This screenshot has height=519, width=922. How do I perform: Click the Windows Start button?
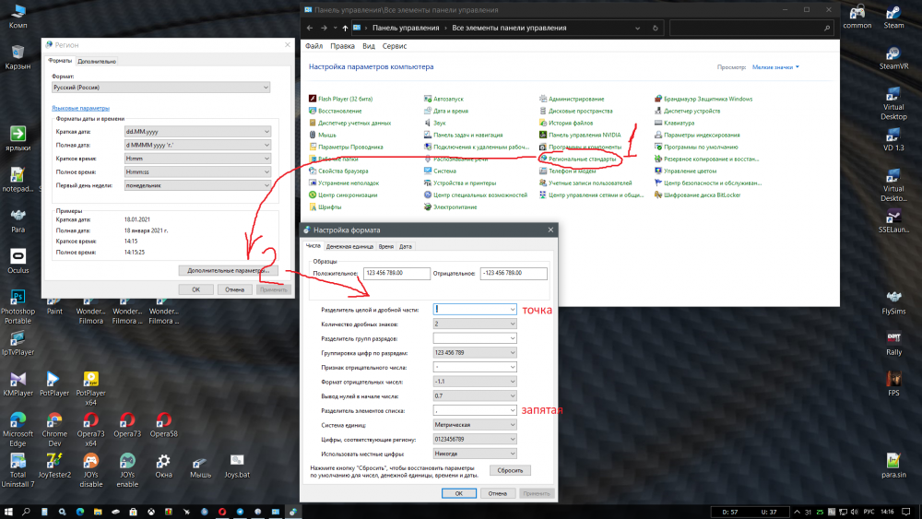tap(8, 511)
